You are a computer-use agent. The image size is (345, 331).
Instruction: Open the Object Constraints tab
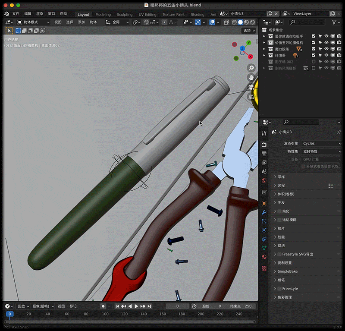point(264,239)
